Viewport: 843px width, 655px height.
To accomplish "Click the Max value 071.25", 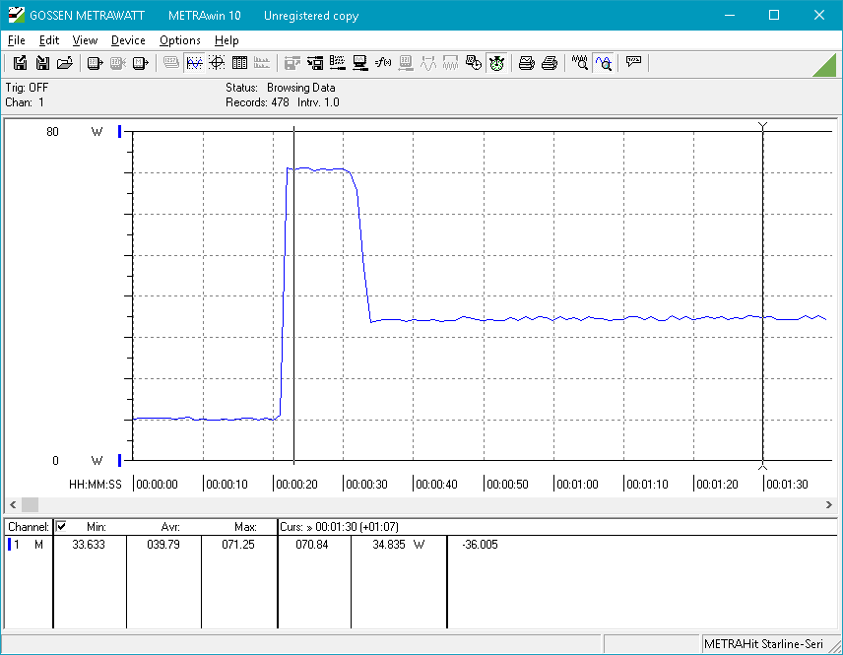I will pyautogui.click(x=238, y=545).
